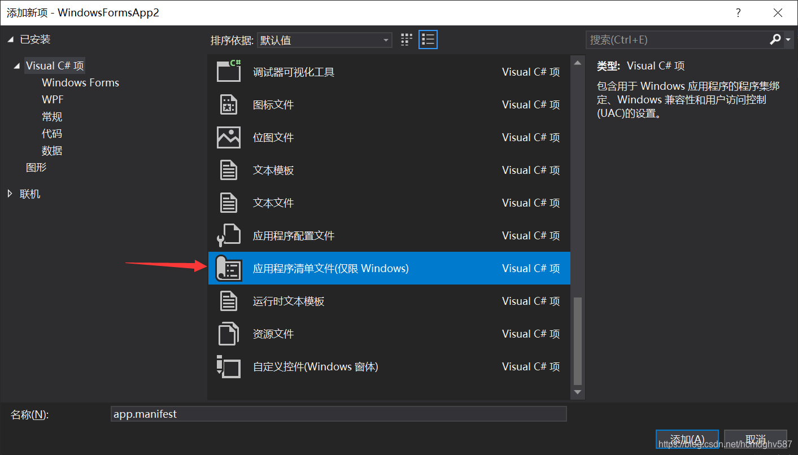Select 资源文件 template name
The height and width of the screenshot is (455, 798).
coord(273,334)
